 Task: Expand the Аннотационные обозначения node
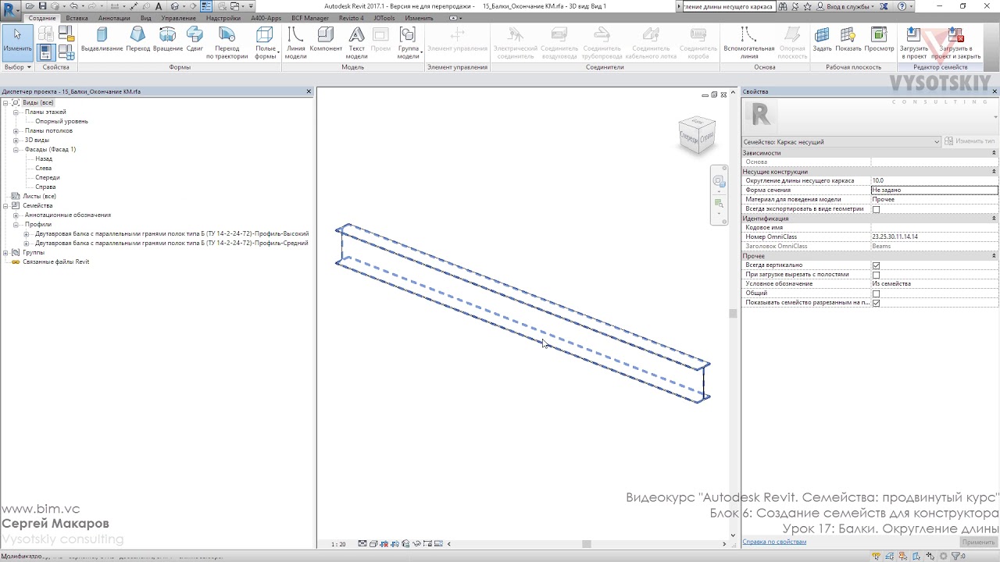(16, 215)
